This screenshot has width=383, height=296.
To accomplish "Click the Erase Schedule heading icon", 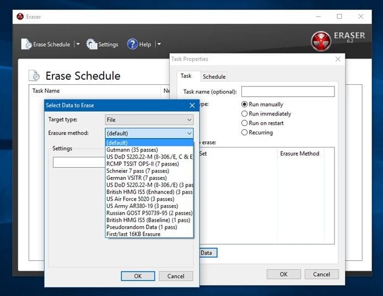I will pos(34,75).
